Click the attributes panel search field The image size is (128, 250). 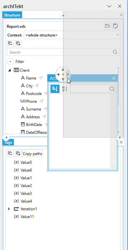(93, 89)
